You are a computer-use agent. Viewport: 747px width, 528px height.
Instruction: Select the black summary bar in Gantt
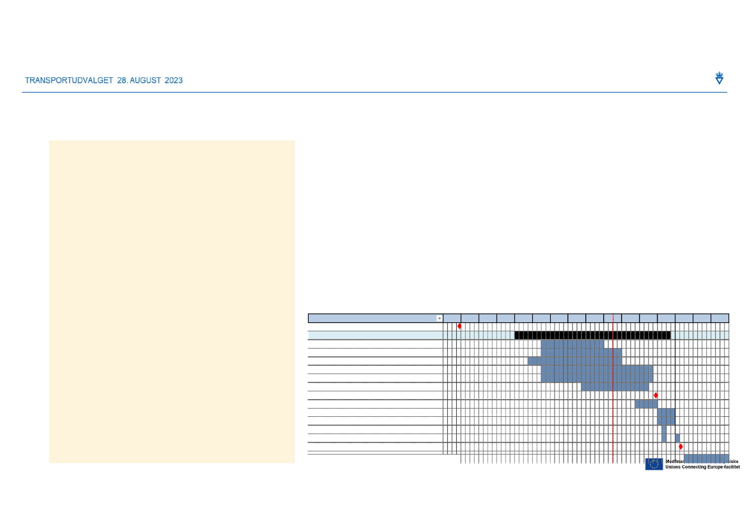point(592,335)
